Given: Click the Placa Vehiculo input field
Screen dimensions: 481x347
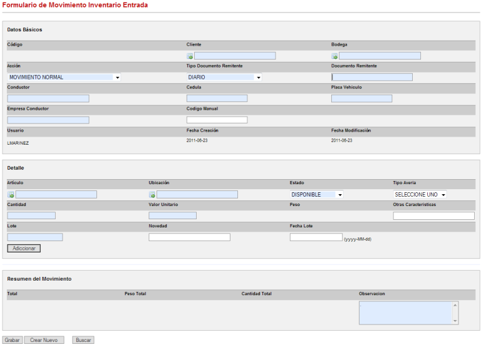Looking at the screenshot, I should [x=361, y=98].
